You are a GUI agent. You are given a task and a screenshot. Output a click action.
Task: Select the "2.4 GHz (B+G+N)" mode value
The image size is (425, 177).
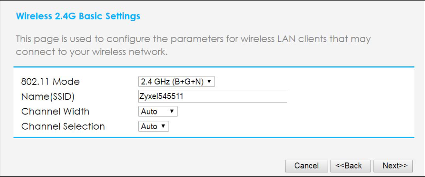coord(172,82)
